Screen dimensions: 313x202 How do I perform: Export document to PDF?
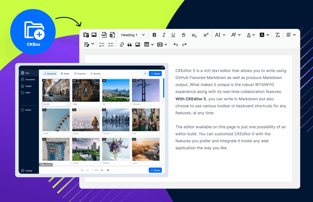coord(104,35)
